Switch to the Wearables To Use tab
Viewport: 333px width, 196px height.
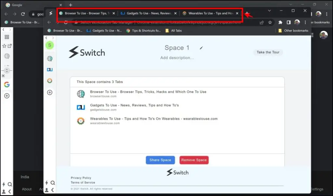(210, 13)
